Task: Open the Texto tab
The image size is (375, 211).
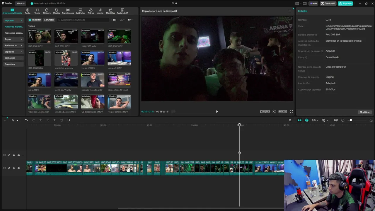Action: click(x=37, y=11)
